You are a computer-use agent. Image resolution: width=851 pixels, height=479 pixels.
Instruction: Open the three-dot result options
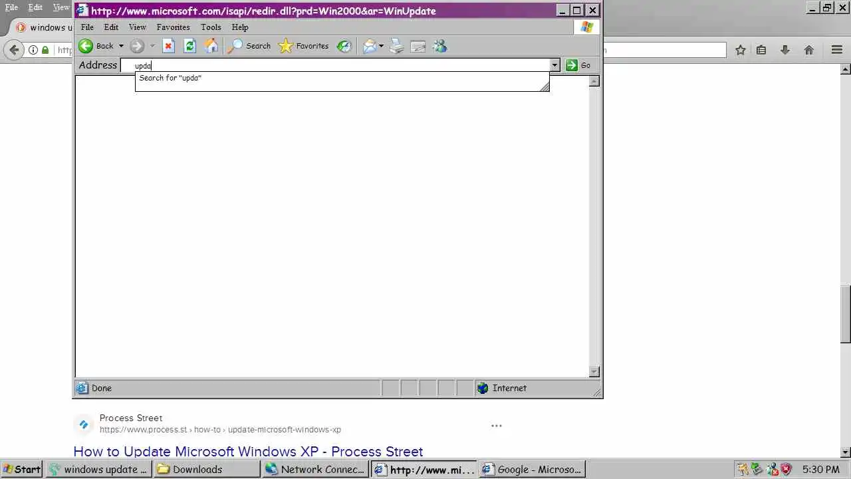pos(497,426)
